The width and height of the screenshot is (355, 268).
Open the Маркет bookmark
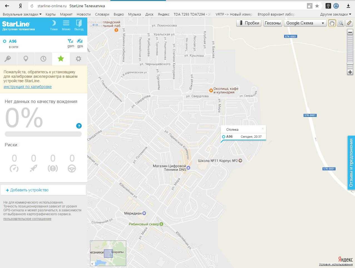(66, 14)
